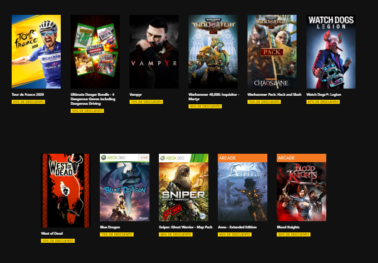The image size is (378, 263).
Task: Click the 'Warhammer Pack: Hack and Slash' title
Action: click(274, 94)
